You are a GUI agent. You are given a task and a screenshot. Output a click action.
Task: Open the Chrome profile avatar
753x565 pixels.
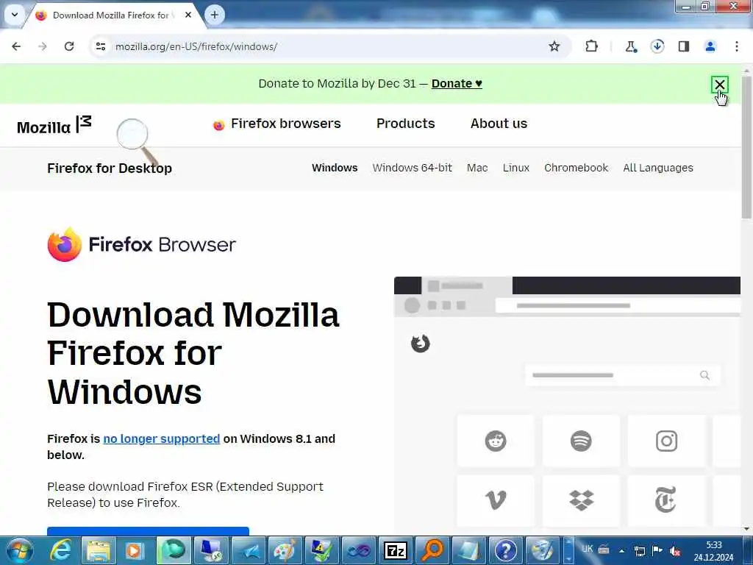[710, 46]
